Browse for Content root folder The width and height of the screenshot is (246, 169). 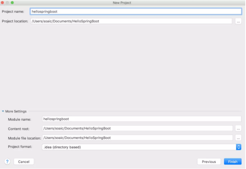238,128
